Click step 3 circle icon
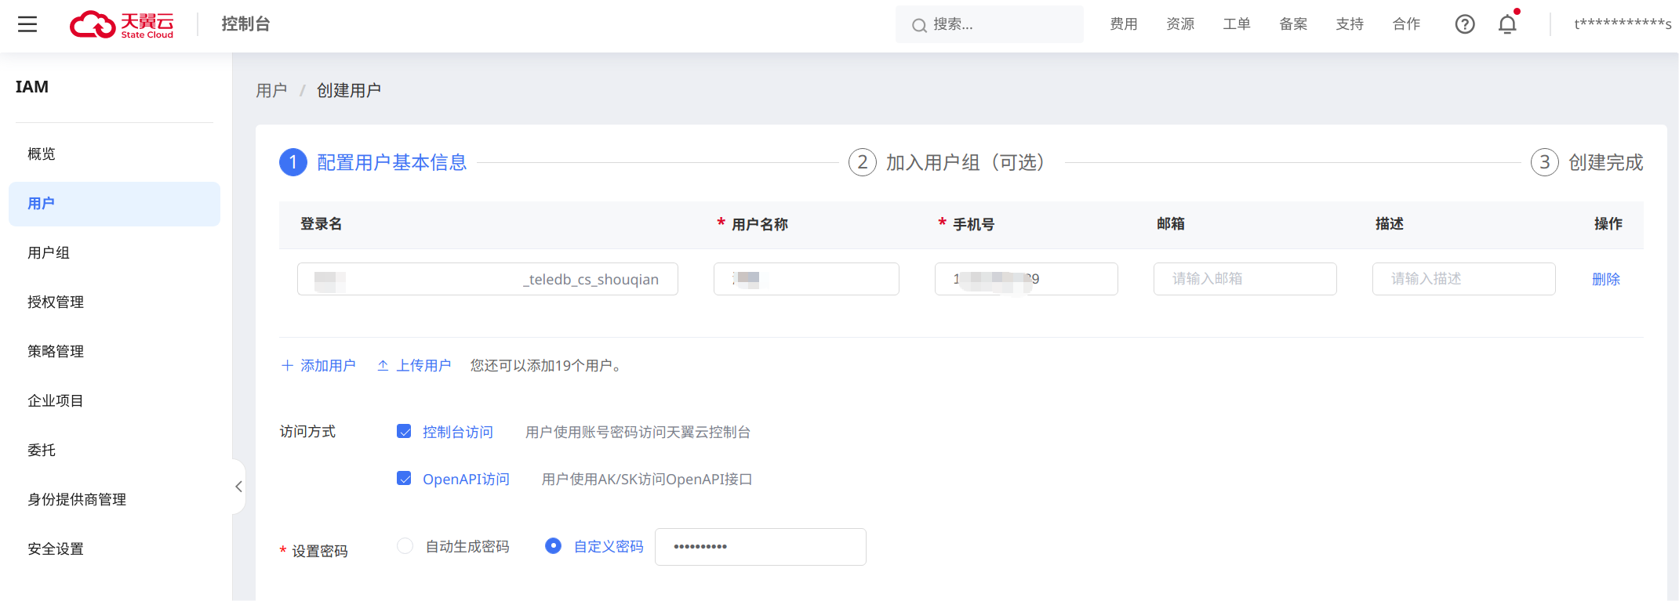 (x=1545, y=162)
